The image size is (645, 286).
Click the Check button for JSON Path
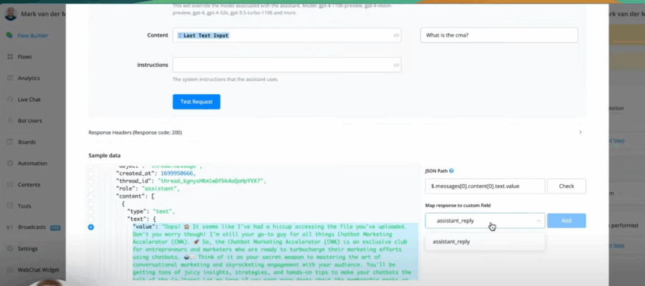(566, 186)
